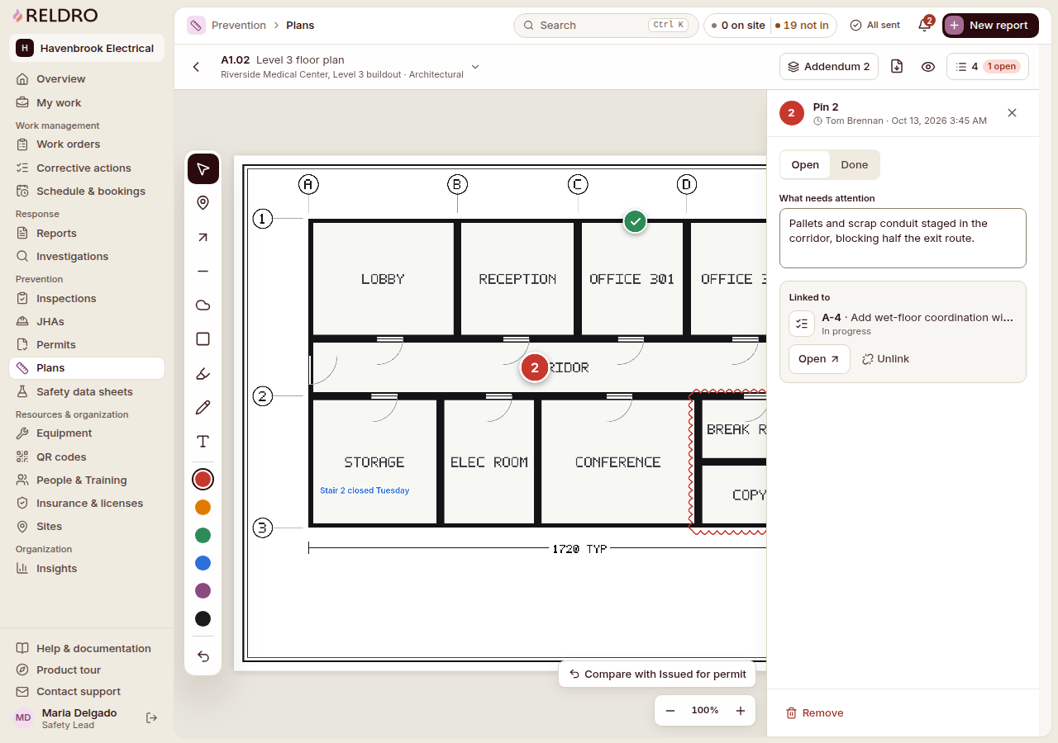
Task: Select the Cloud markup tool
Action: [203, 305]
